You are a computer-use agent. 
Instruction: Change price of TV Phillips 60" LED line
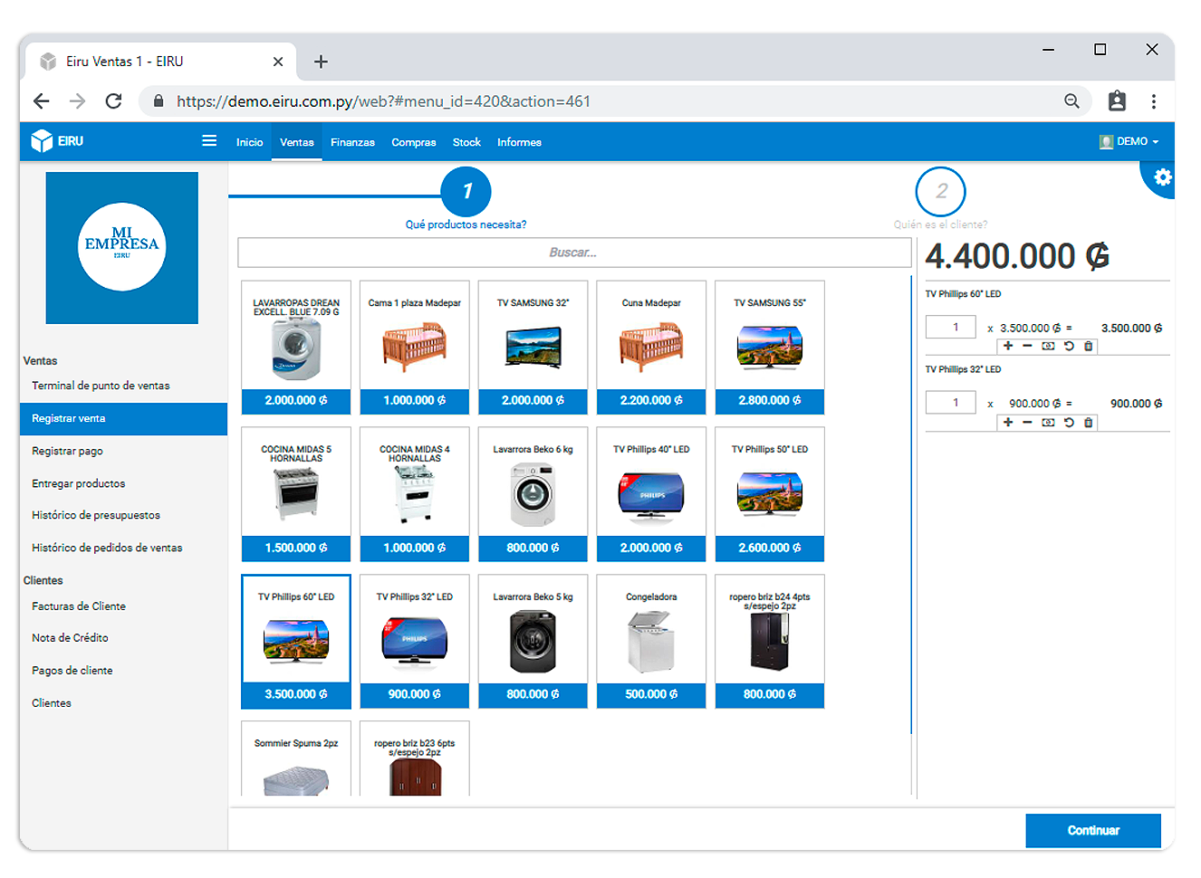coord(1048,346)
